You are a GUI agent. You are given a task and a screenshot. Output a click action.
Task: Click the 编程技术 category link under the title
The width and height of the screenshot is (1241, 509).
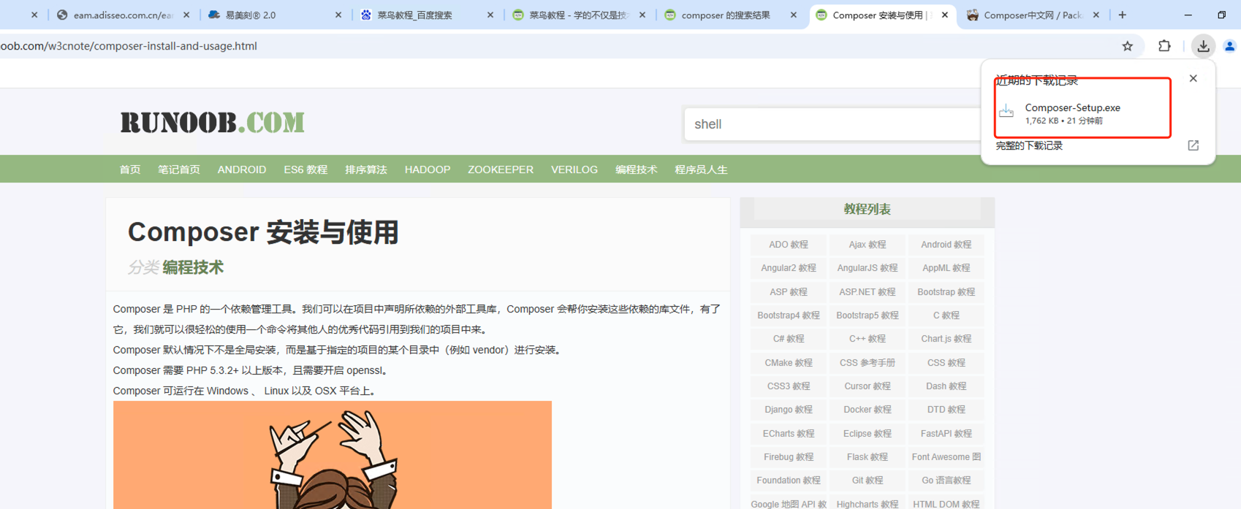(193, 267)
